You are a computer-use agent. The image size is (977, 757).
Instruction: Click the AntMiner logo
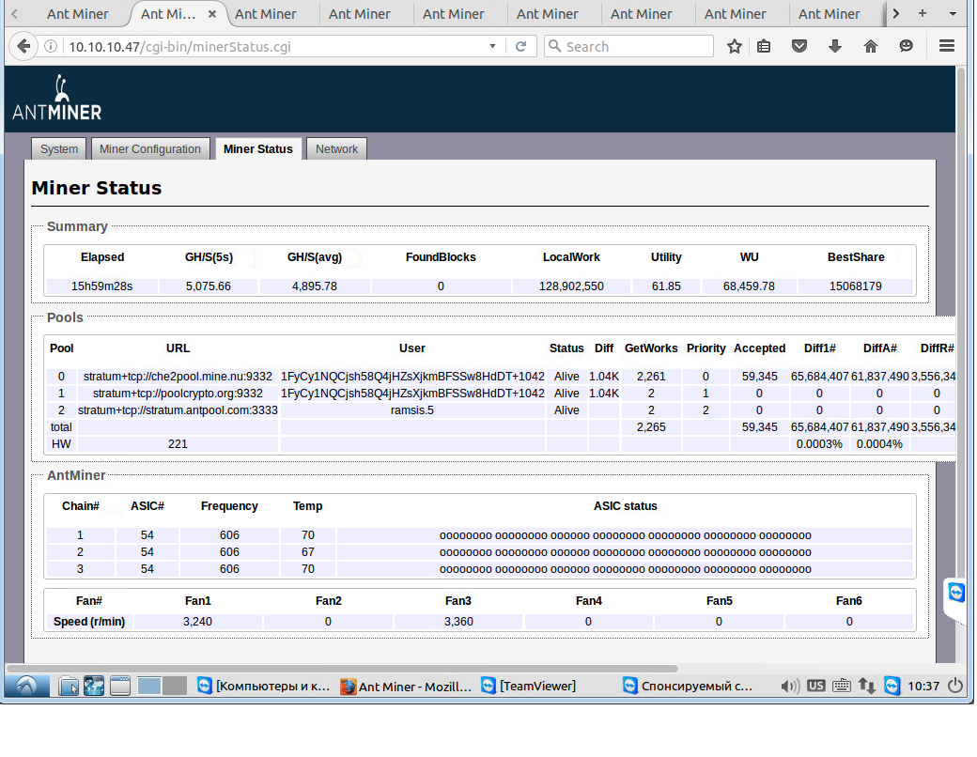(x=56, y=97)
